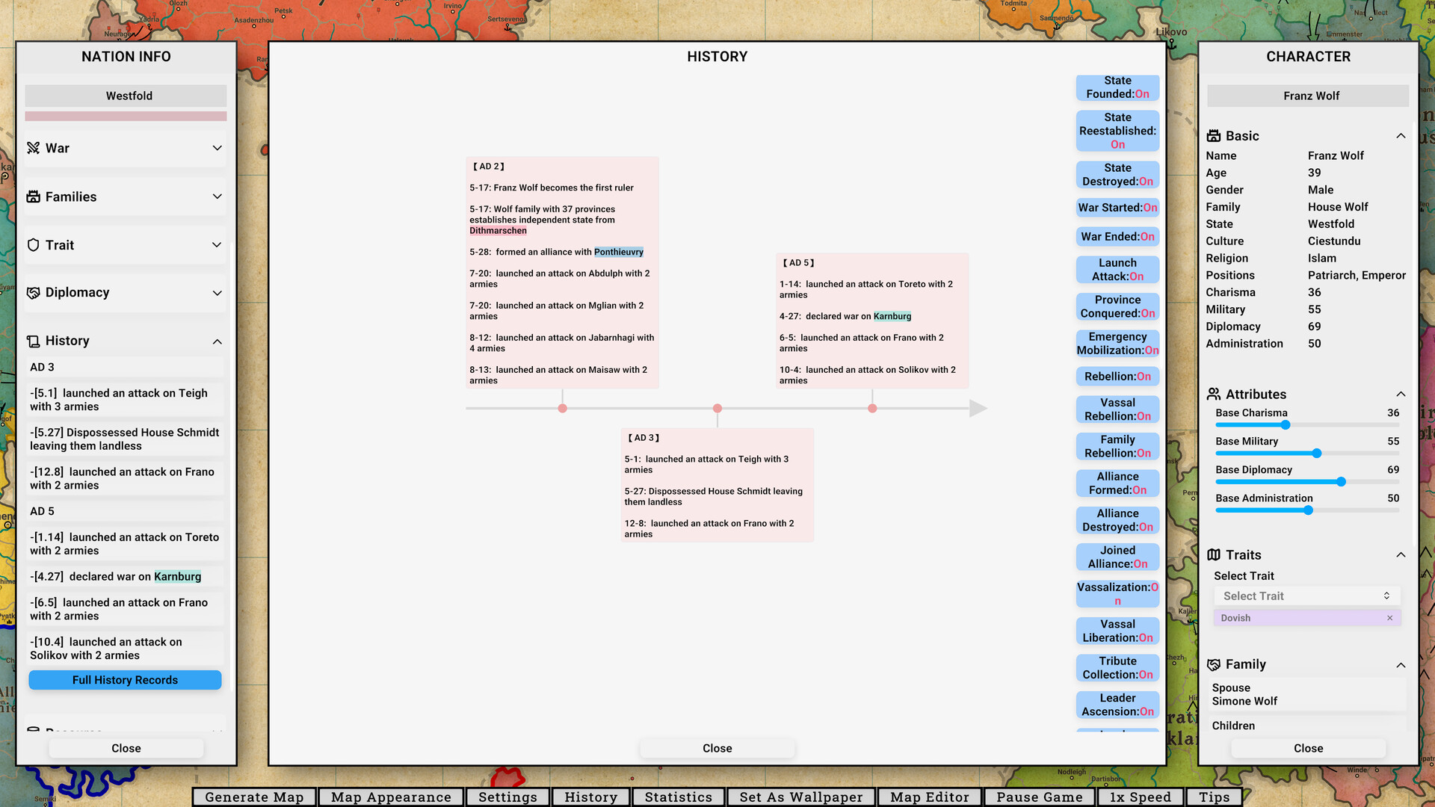Click the Traits map icon in Character panel
The image size is (1435, 807).
1215,554
